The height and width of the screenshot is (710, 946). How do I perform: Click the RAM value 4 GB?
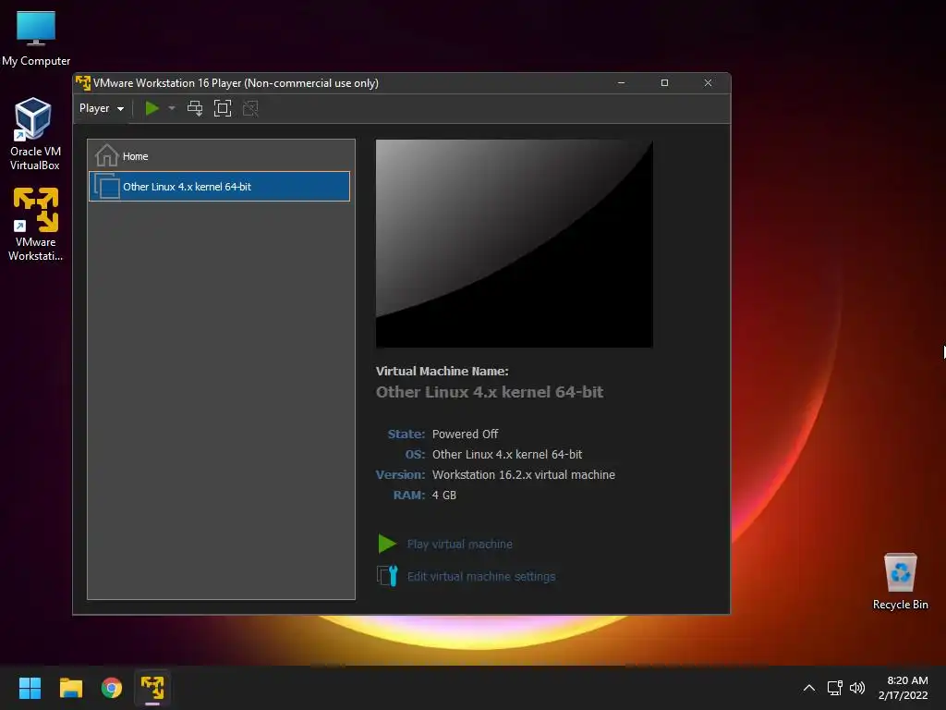tap(444, 496)
